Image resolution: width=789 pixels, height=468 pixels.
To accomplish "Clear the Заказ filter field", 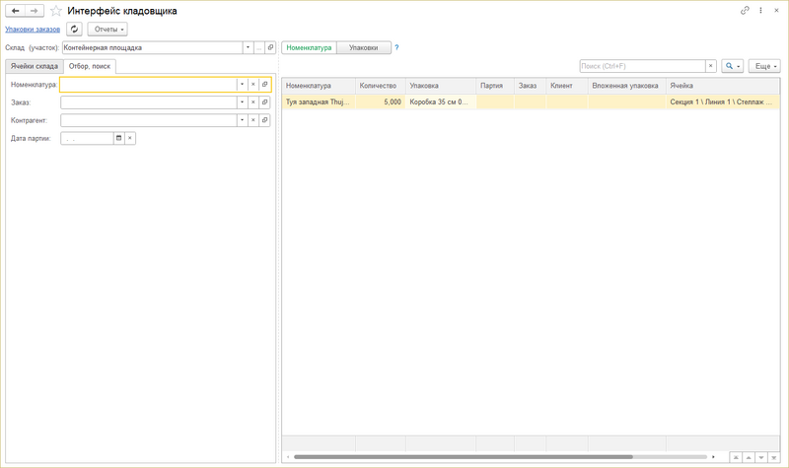I will (x=253, y=102).
